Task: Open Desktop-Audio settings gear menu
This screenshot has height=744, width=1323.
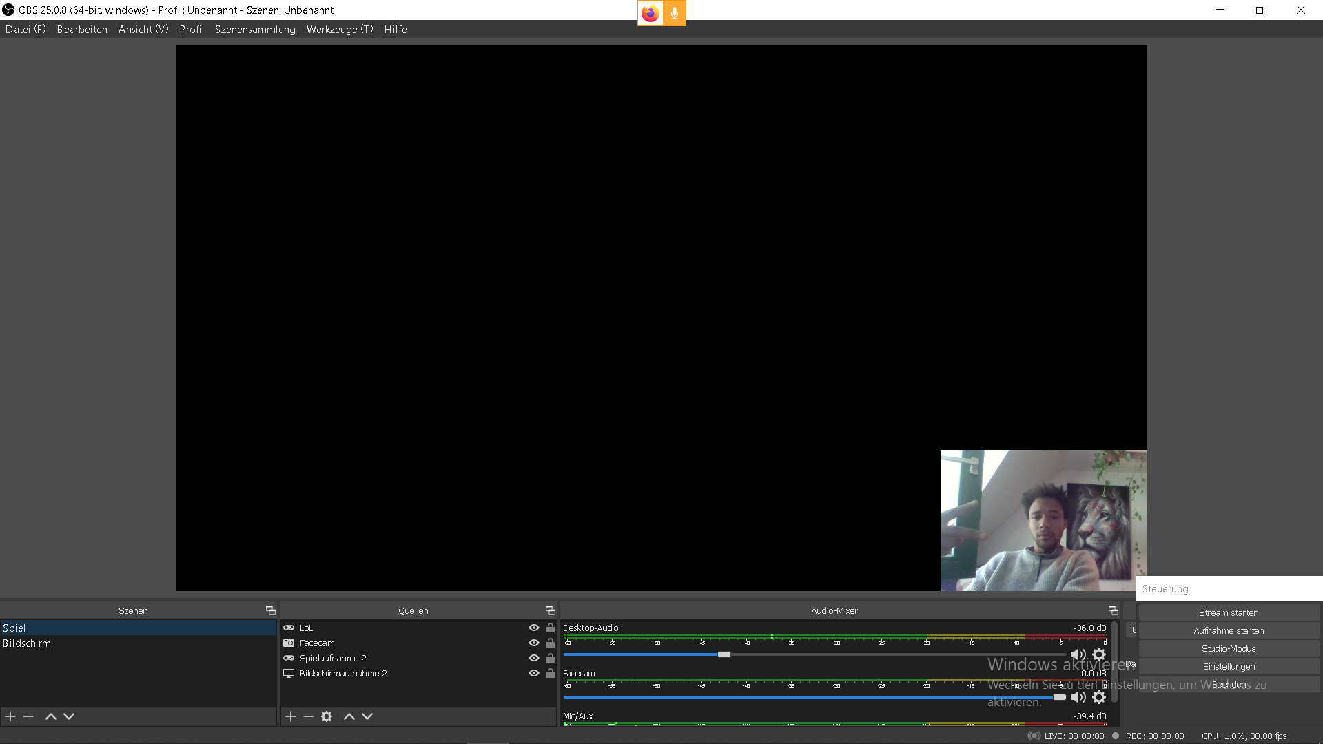Action: coord(1099,654)
